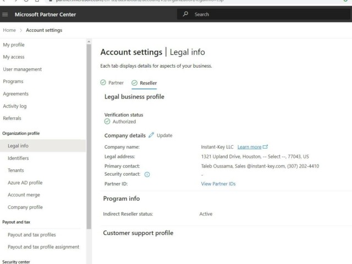Click the Partner tab checkmark icon
Screen dimensions: 352x264
(103, 83)
